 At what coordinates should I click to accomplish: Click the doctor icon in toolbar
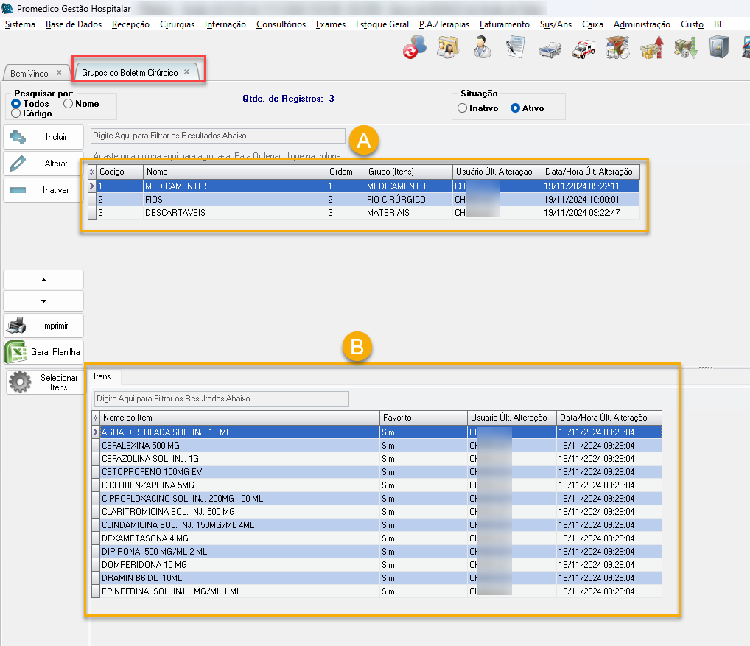[482, 48]
